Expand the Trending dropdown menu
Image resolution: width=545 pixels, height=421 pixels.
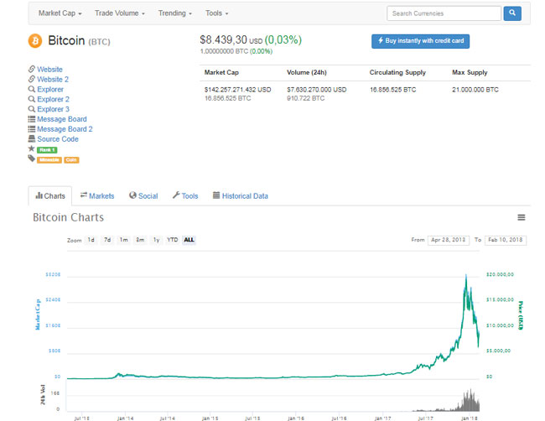175,13
